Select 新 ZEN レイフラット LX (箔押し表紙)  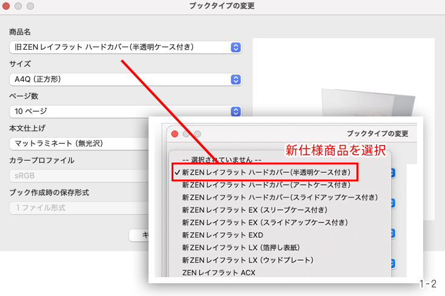click(x=241, y=247)
